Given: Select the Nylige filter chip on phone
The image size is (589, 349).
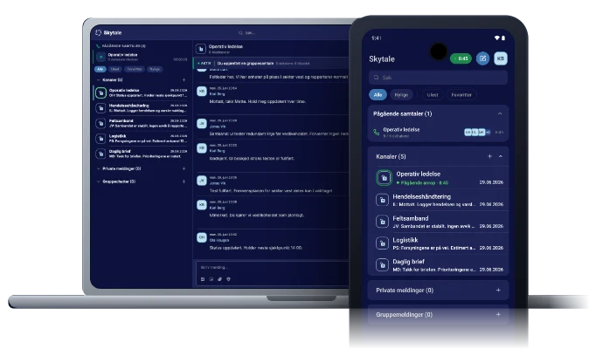Looking at the screenshot, I should tap(401, 95).
